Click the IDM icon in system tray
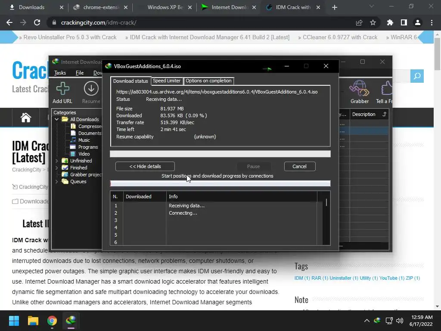 (377, 320)
